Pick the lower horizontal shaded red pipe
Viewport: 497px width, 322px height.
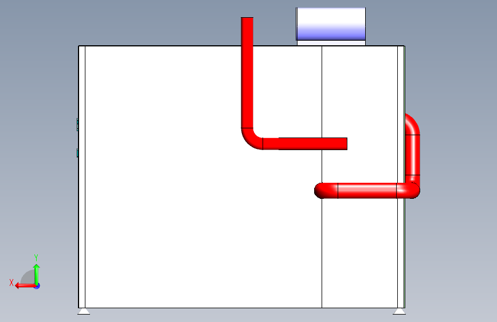pos(367,191)
